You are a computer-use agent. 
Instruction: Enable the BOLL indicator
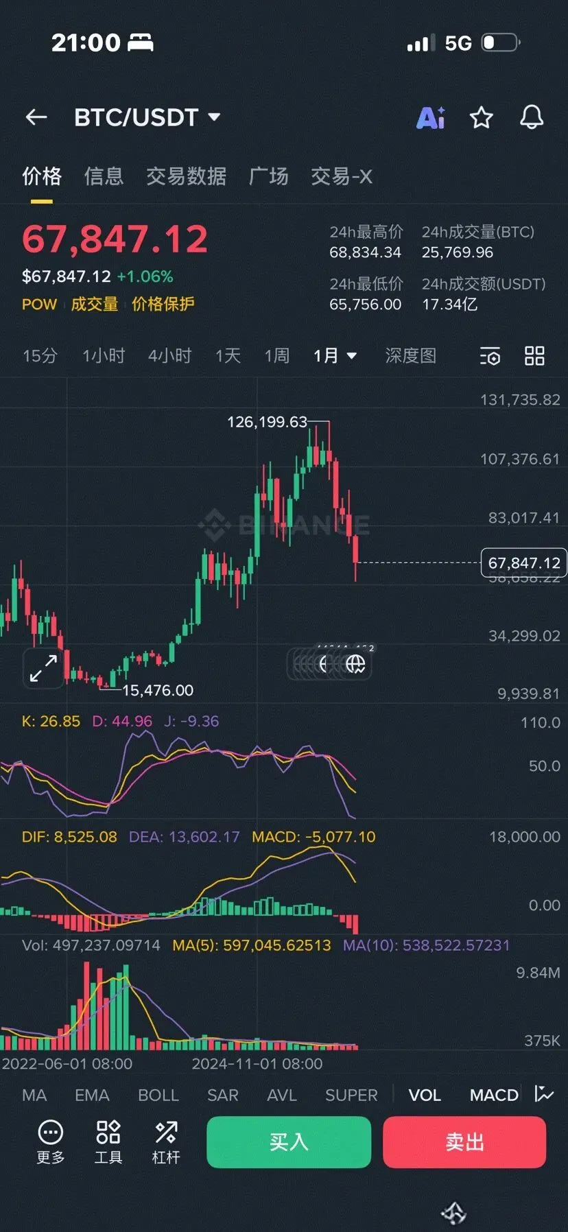tap(158, 1095)
